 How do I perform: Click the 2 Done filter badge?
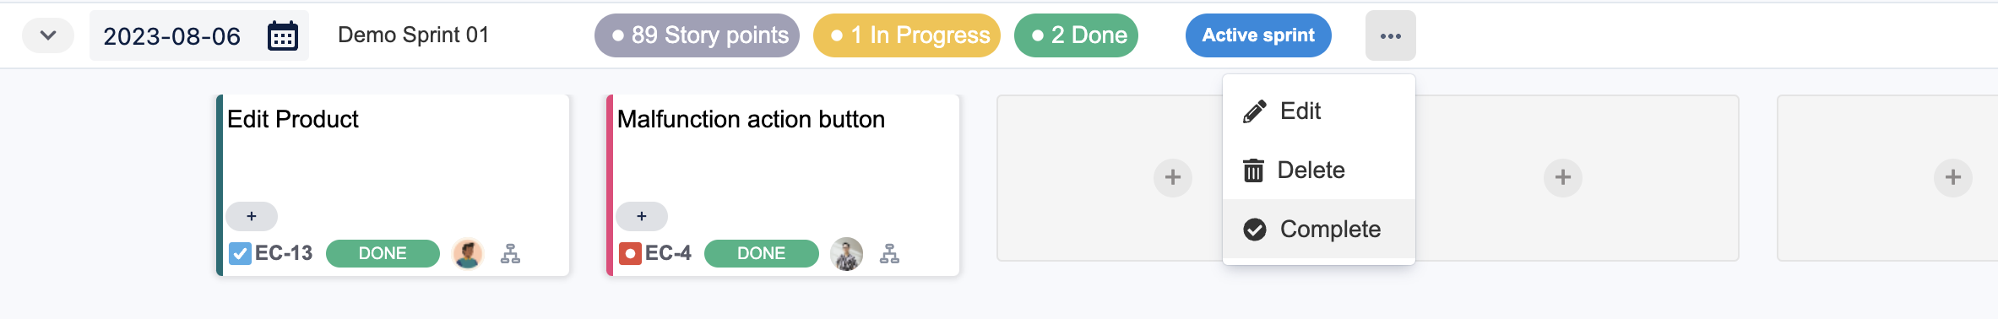pos(1076,35)
